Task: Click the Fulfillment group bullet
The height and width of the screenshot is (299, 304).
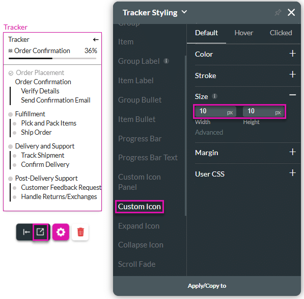Action: 11,114
